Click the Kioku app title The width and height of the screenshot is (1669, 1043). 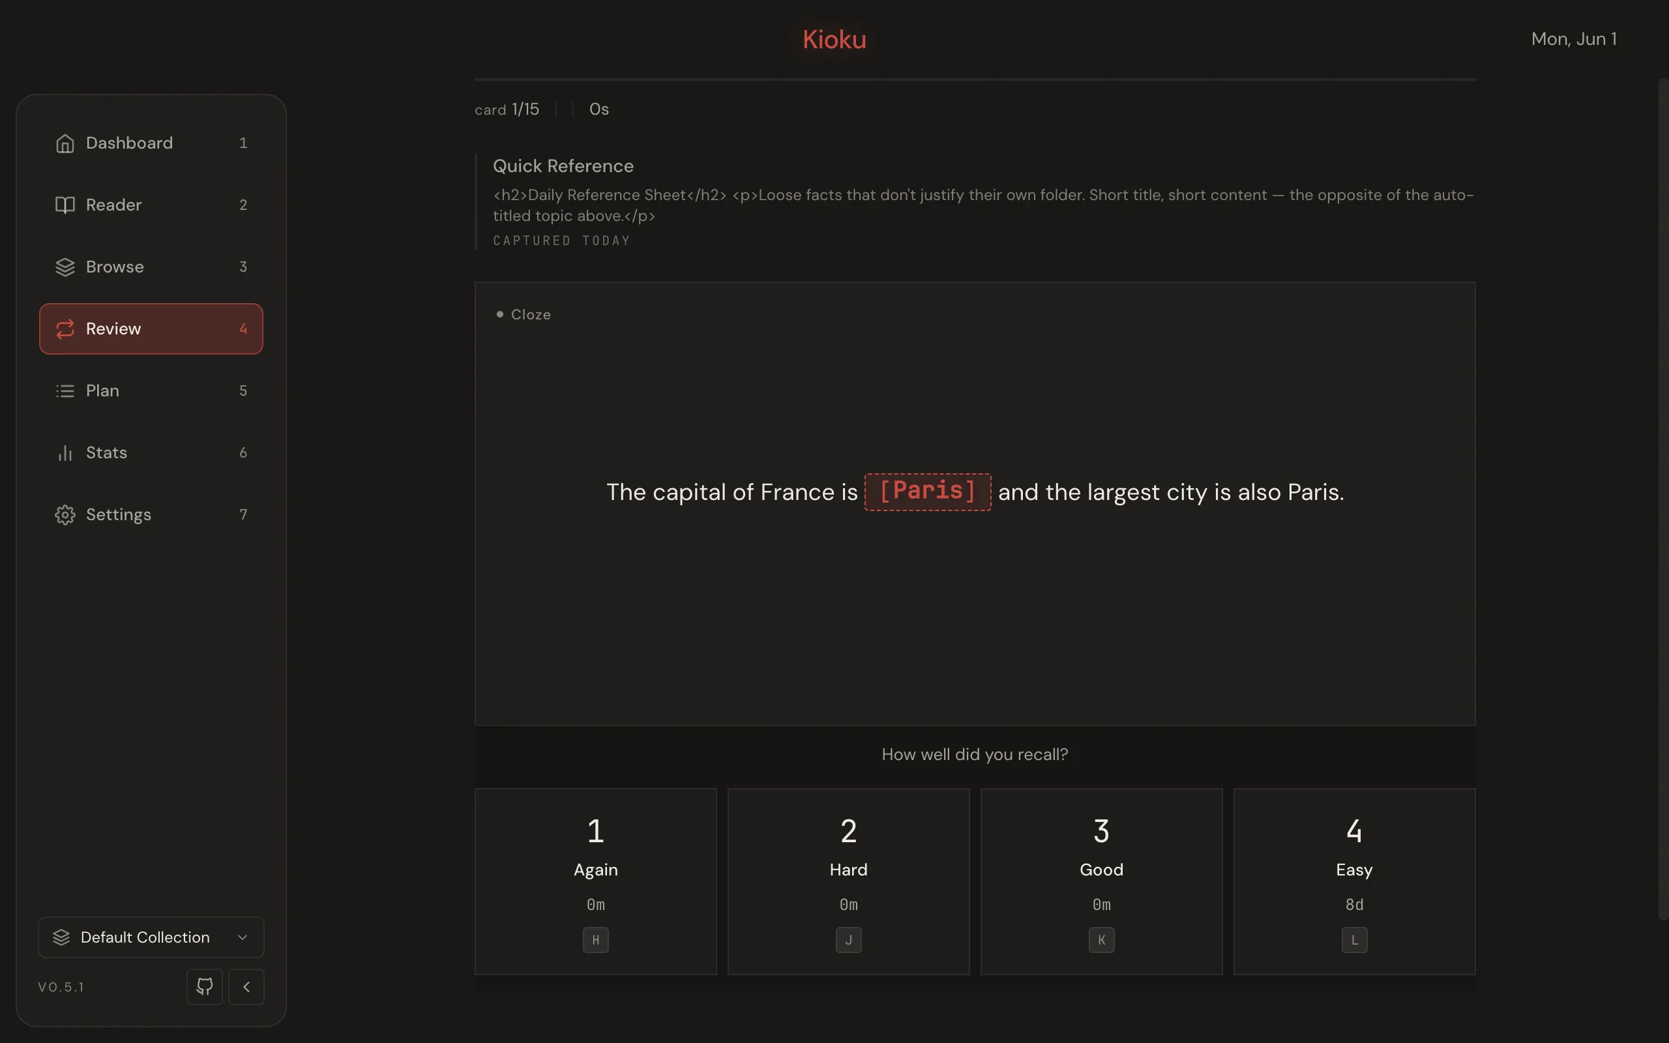(834, 39)
